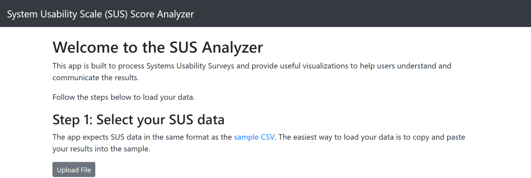Click the 'your results into the sample.' line
The image size is (531, 178).
tap(101, 149)
